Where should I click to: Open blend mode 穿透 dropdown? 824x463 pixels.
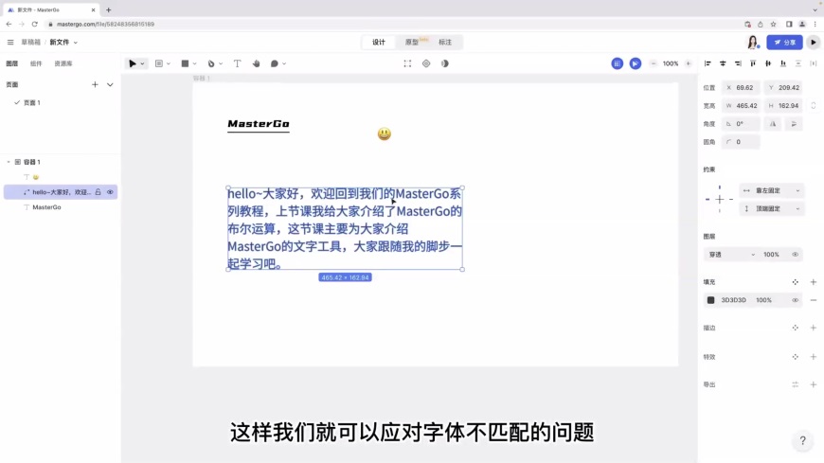pyautogui.click(x=731, y=255)
